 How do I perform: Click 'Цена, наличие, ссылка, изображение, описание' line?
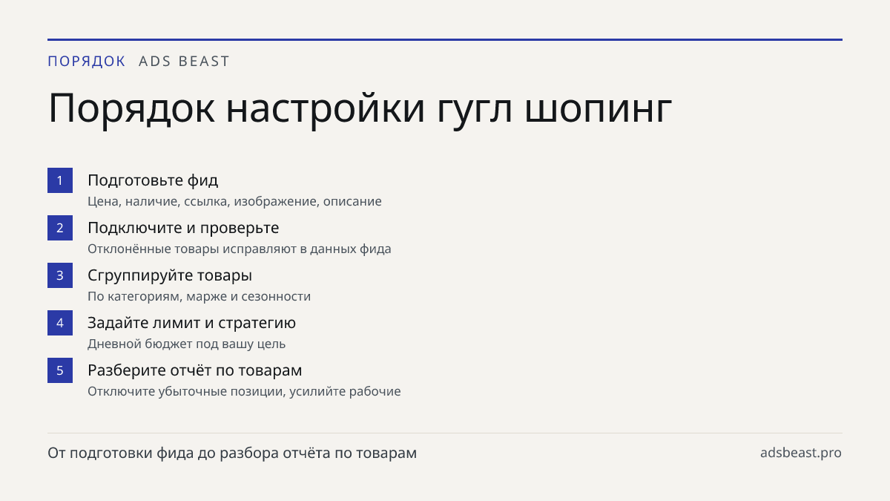(x=234, y=201)
